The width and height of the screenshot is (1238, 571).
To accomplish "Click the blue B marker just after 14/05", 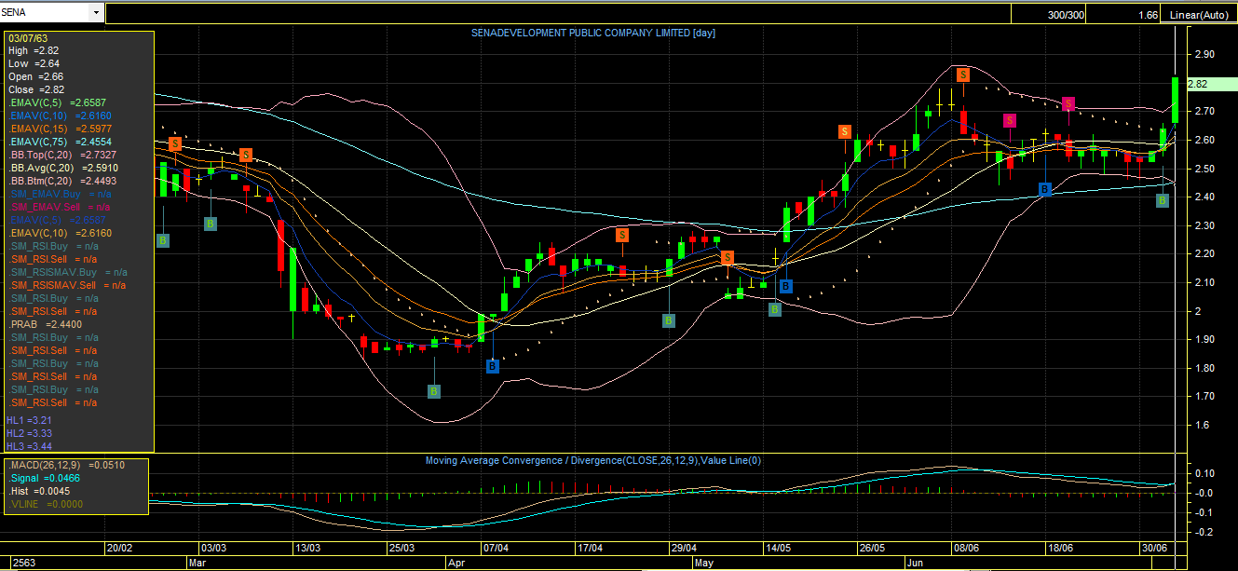I will [x=785, y=286].
